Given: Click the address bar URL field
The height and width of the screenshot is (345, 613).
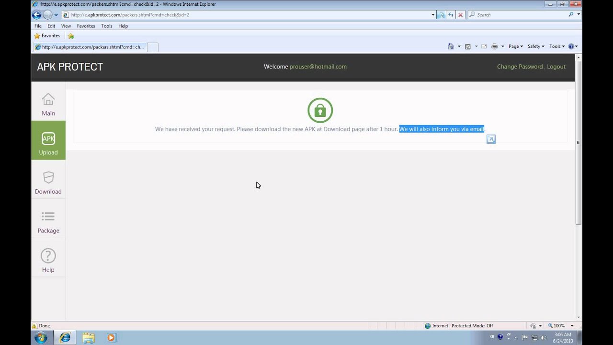Looking at the screenshot, I should pyautogui.click(x=247, y=15).
